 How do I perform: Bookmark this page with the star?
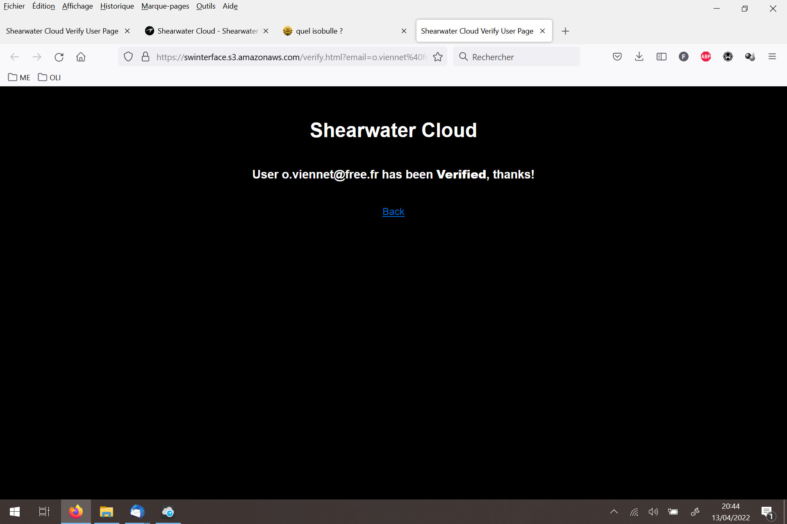[438, 57]
